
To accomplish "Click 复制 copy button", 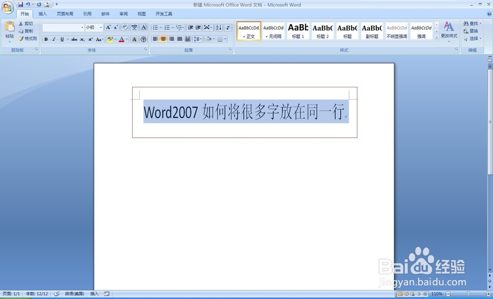I will [26, 31].
